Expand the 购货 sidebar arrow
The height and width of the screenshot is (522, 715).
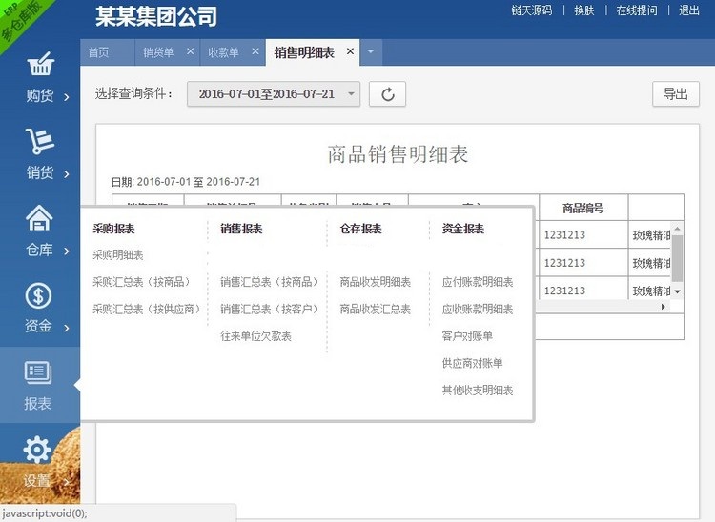[x=67, y=96]
